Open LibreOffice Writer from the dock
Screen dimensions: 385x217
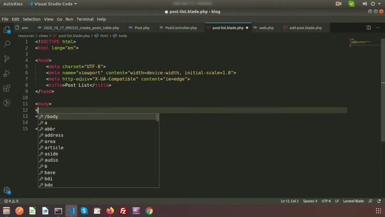[x=45, y=211]
